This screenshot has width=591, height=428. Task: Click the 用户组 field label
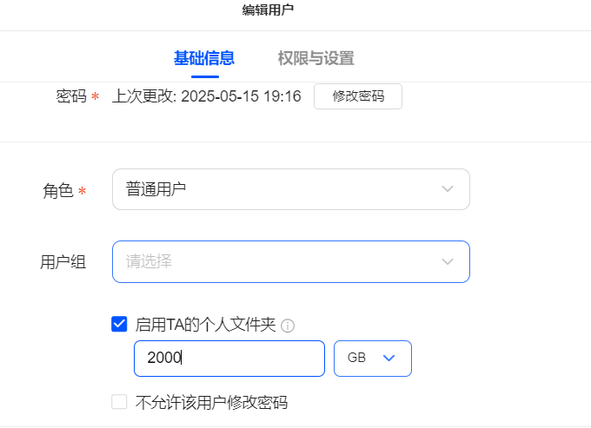pos(63,262)
